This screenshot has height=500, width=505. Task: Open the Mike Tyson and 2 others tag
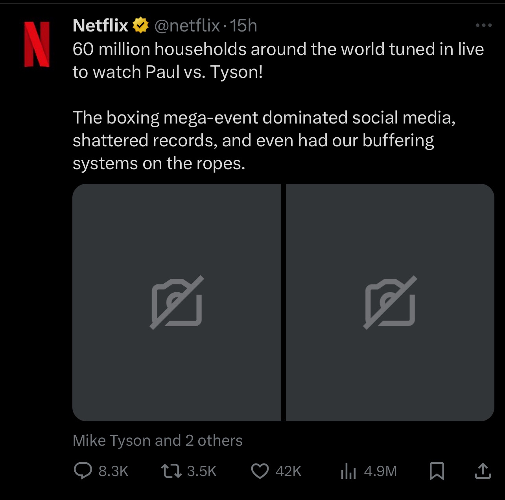[157, 440]
